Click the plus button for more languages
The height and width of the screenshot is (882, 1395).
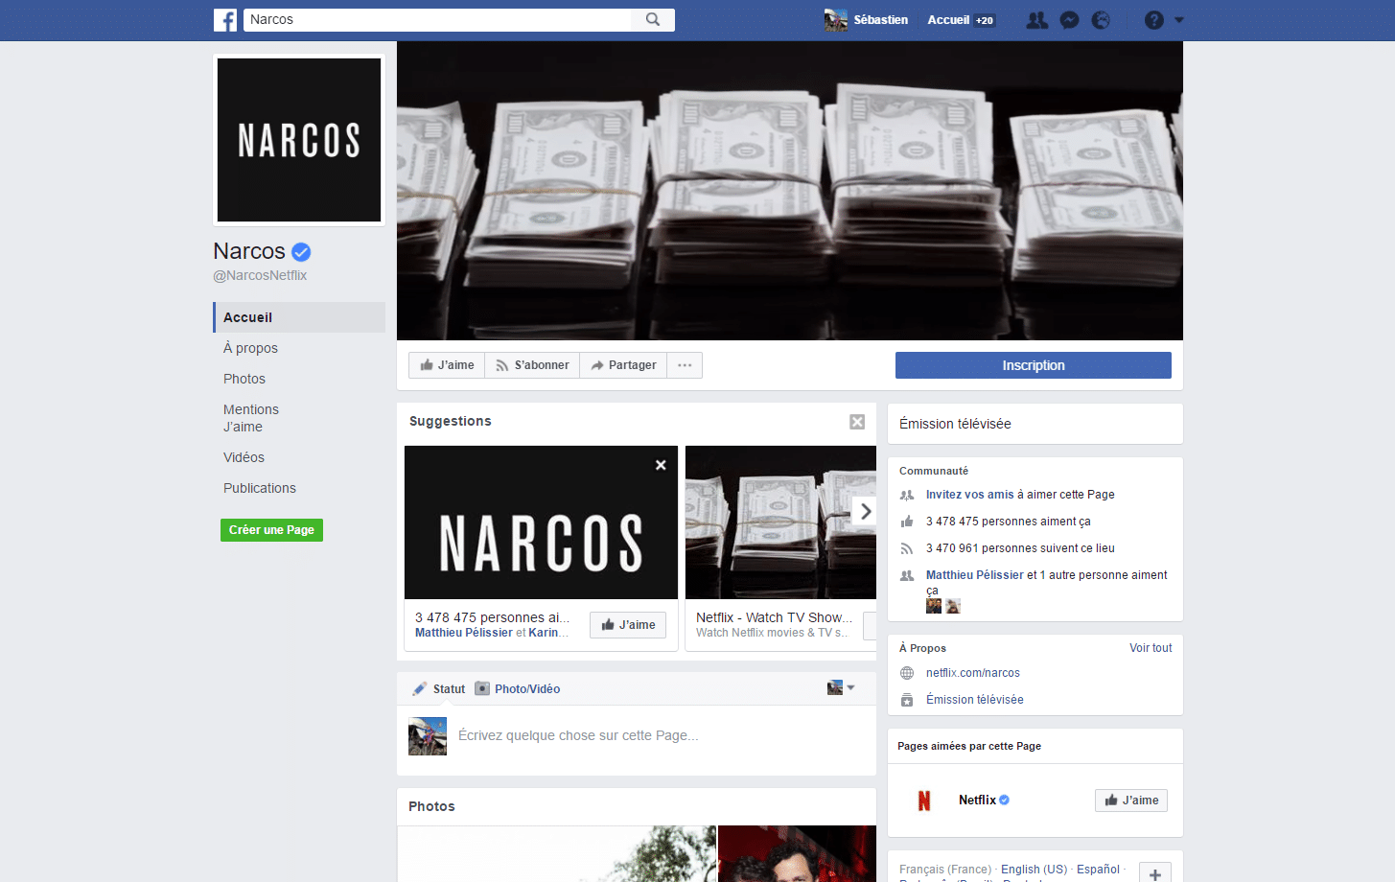click(1155, 873)
